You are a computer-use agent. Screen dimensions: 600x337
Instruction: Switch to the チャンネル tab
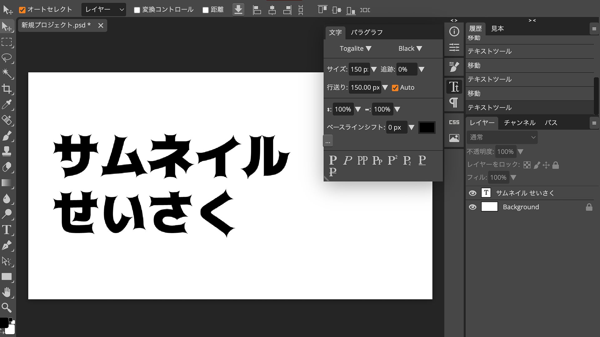[x=519, y=123]
